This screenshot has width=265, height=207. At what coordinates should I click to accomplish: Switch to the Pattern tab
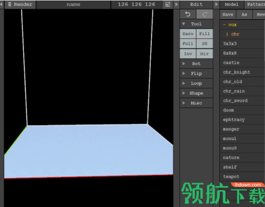pyautogui.click(x=255, y=4)
